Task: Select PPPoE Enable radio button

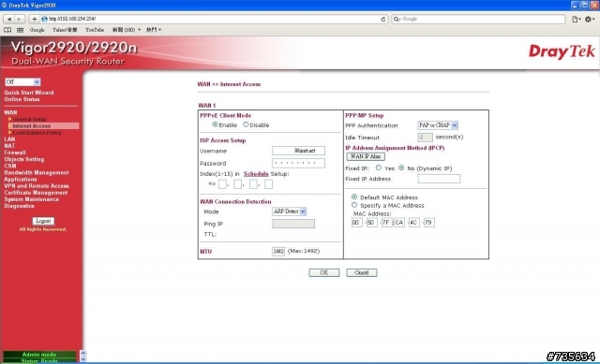Action: click(x=215, y=124)
